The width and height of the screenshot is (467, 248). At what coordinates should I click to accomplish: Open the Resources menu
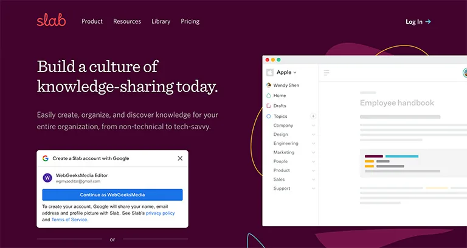point(127,21)
